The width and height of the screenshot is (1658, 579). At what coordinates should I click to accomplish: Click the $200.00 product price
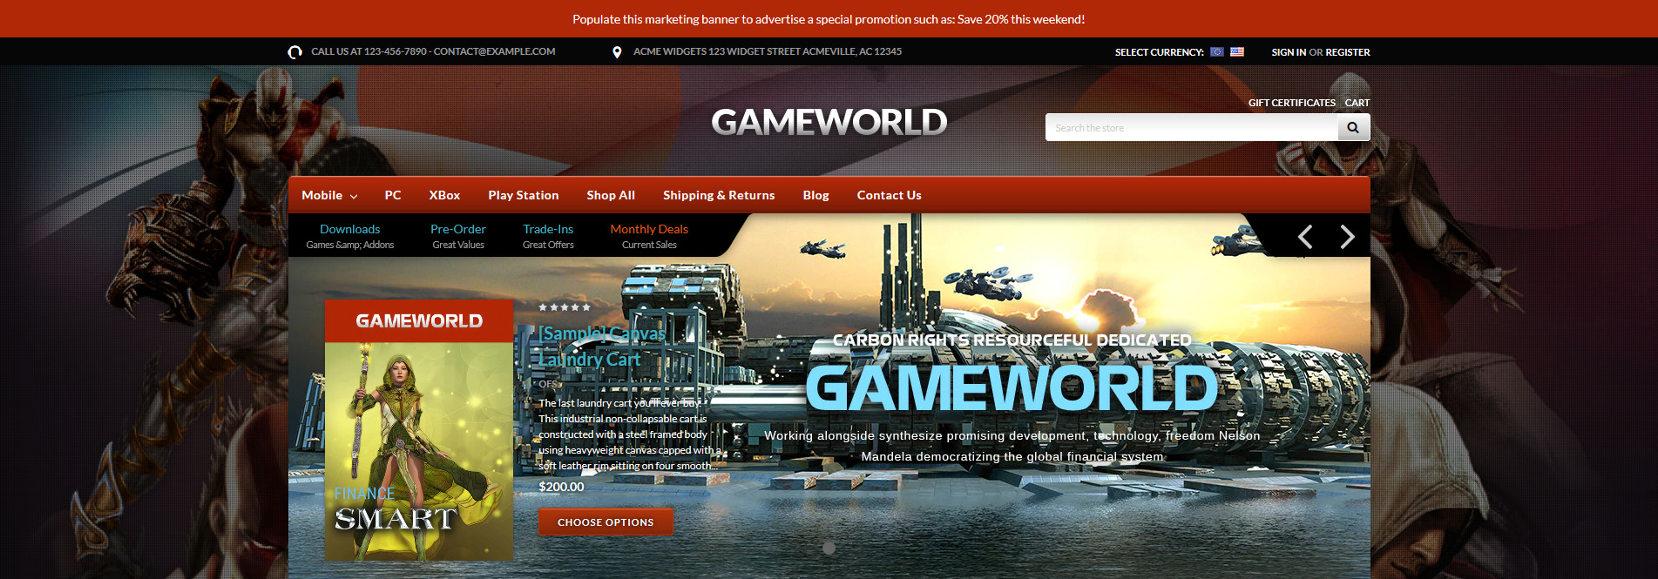tap(562, 487)
